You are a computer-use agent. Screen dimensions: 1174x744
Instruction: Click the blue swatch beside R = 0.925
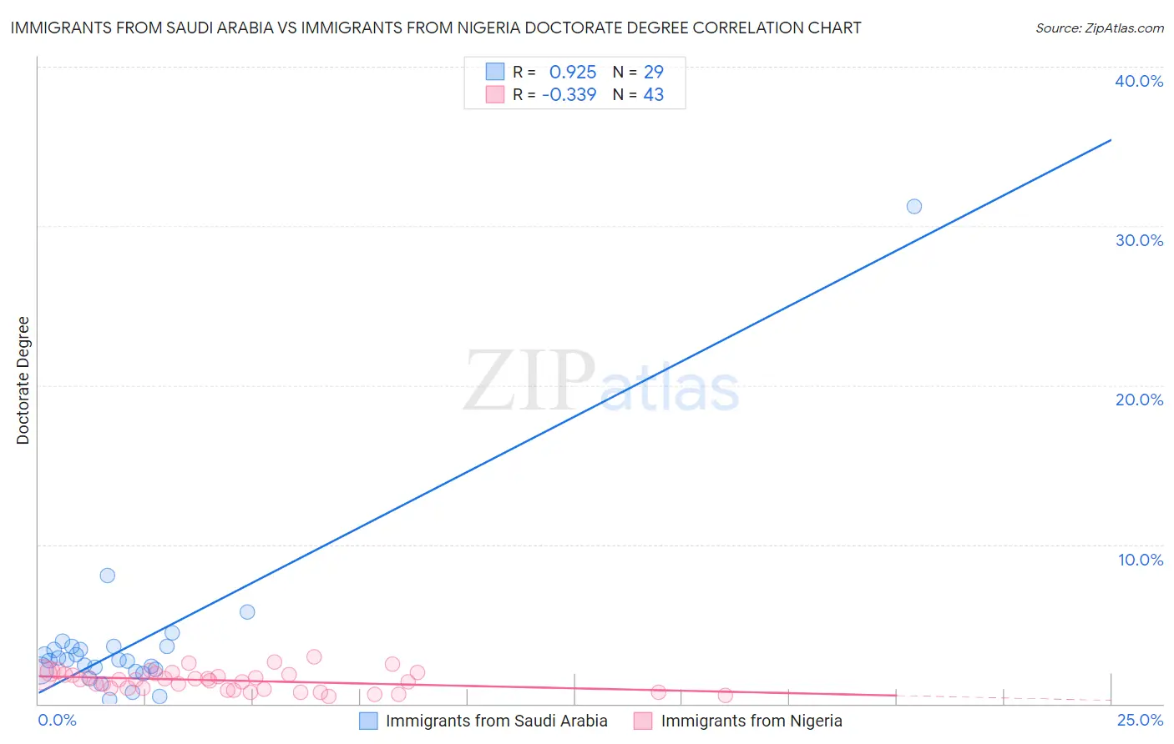pos(495,72)
